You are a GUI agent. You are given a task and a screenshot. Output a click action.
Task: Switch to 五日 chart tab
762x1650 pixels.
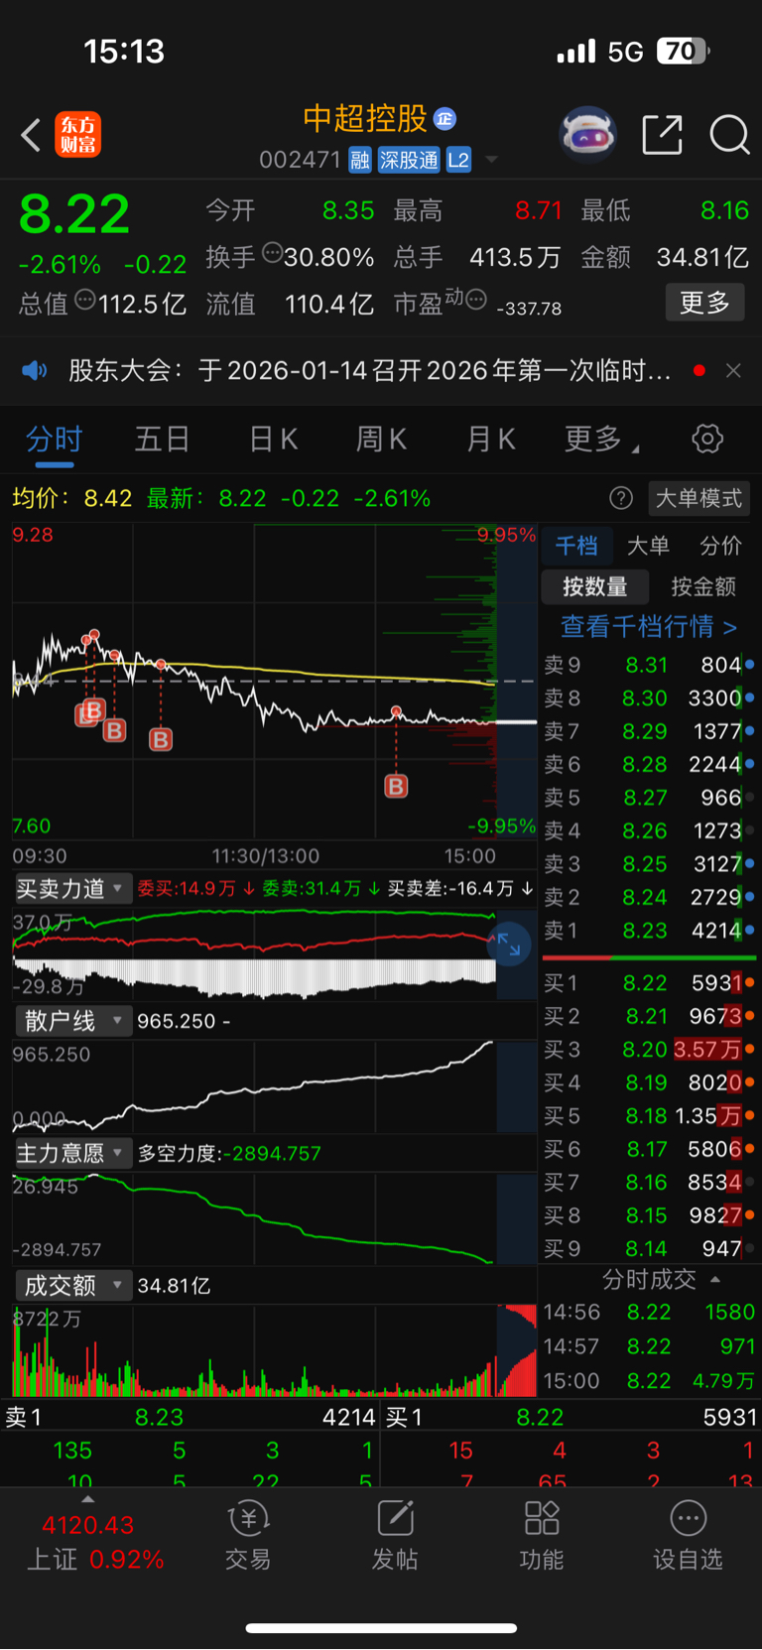(162, 439)
